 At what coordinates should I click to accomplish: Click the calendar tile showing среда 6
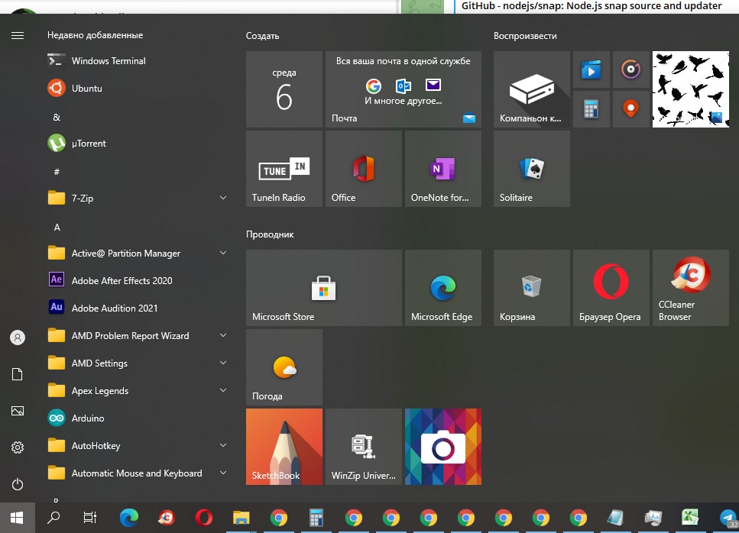click(x=284, y=89)
